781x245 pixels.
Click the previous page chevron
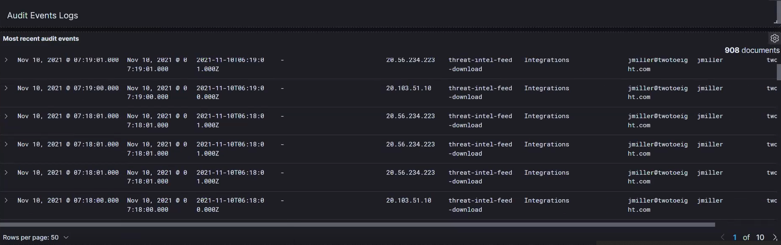click(x=723, y=237)
